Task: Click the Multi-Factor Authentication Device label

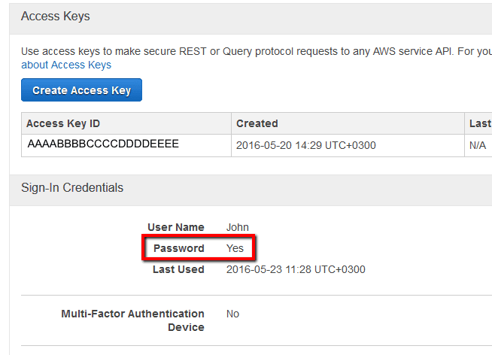Action: [x=132, y=320]
